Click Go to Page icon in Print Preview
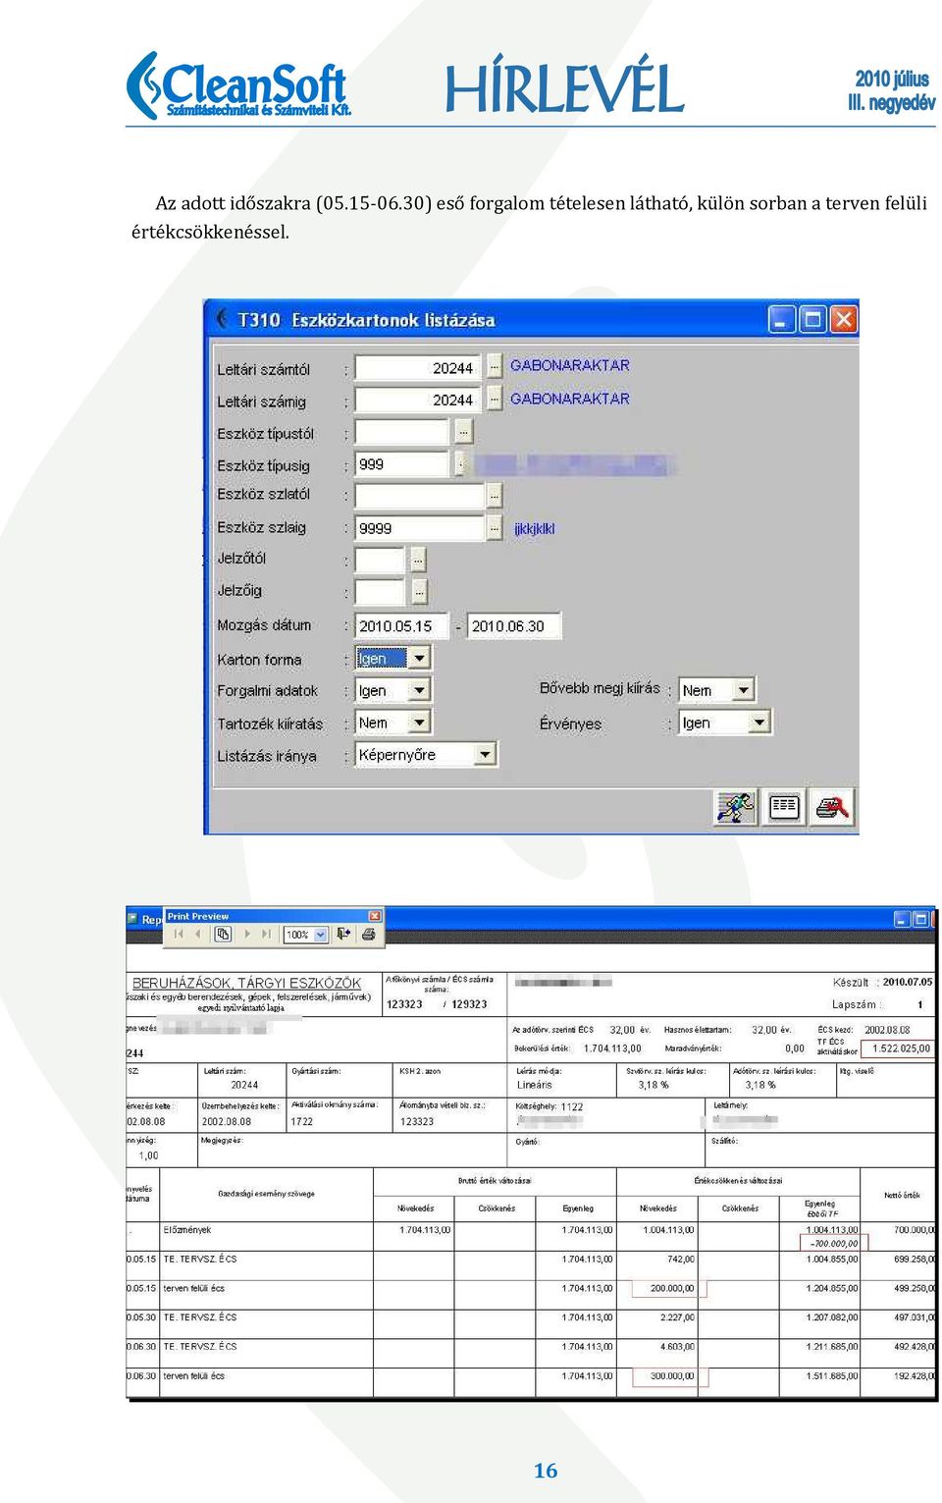 click(223, 935)
